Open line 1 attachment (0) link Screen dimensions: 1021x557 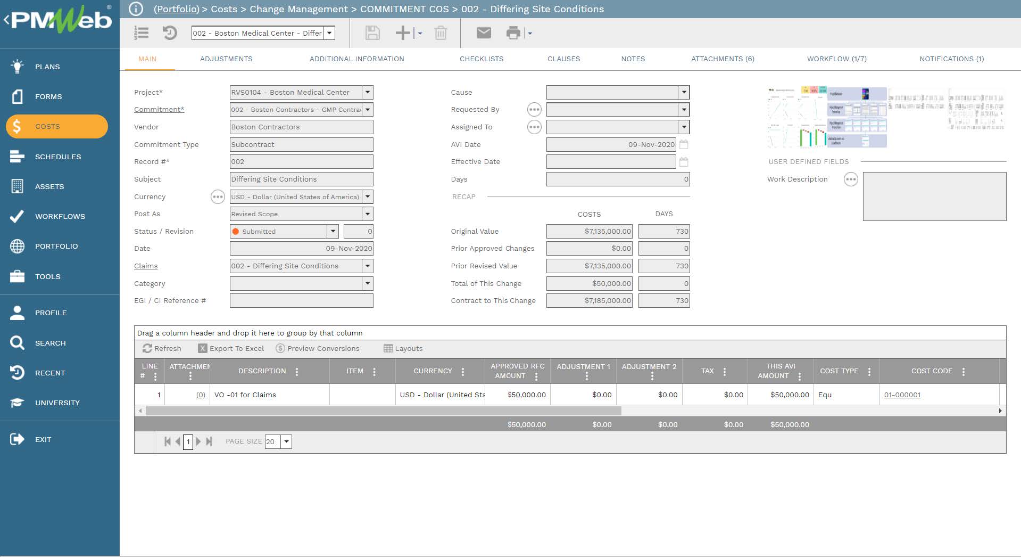coord(201,395)
